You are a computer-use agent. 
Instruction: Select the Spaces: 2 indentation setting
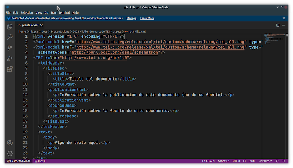[224, 161]
